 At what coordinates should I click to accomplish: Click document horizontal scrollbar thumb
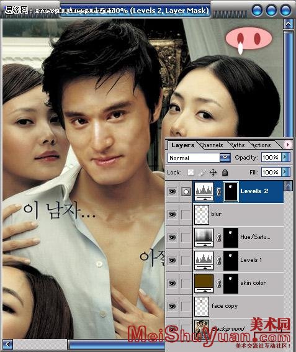pyautogui.click(x=116, y=345)
